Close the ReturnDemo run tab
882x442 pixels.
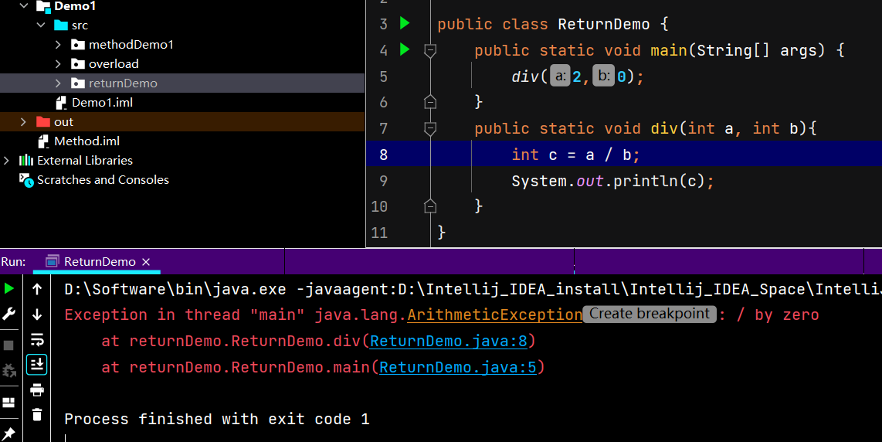(146, 262)
